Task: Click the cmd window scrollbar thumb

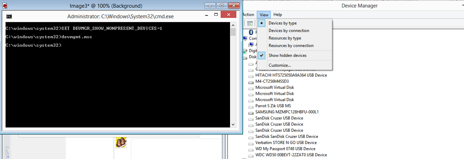Action: 233,32
